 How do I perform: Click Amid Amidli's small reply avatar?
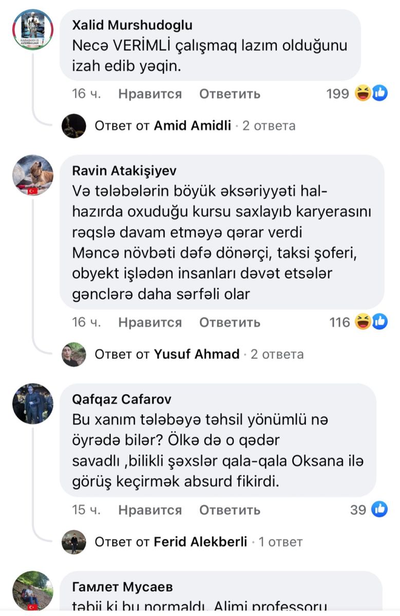(x=73, y=126)
